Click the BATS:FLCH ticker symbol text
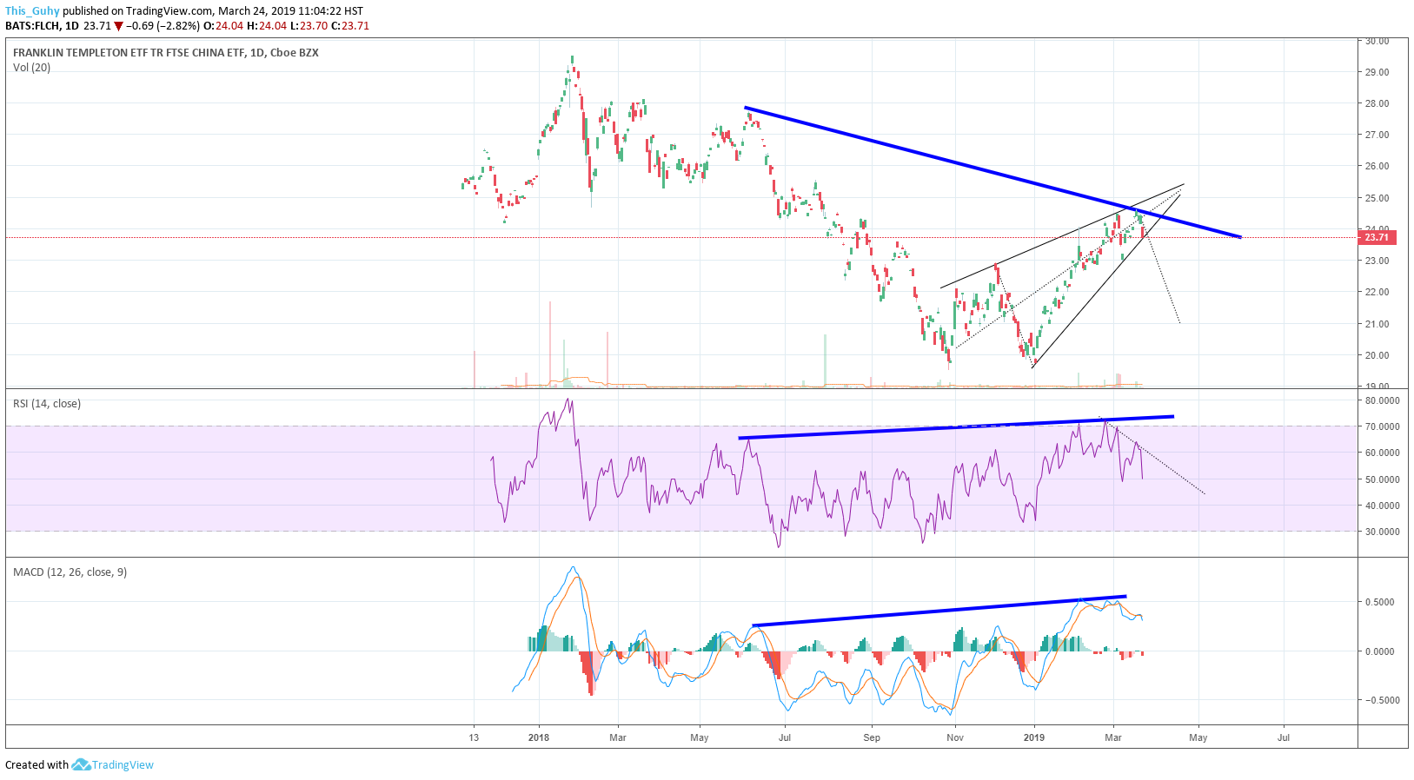 33,25
